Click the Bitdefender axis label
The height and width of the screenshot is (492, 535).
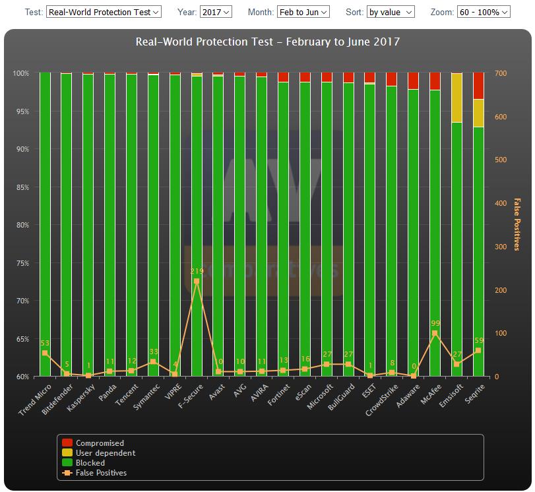(57, 399)
